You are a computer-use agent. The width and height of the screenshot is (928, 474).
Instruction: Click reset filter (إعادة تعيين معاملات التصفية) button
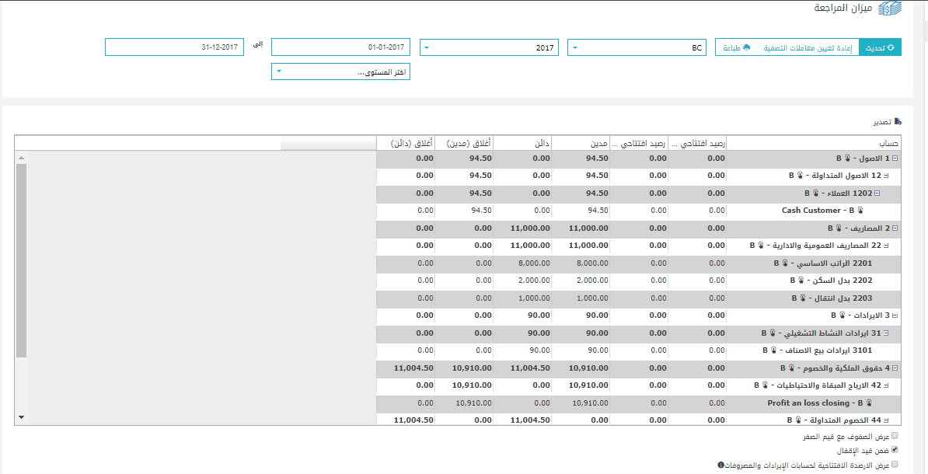tap(807, 47)
